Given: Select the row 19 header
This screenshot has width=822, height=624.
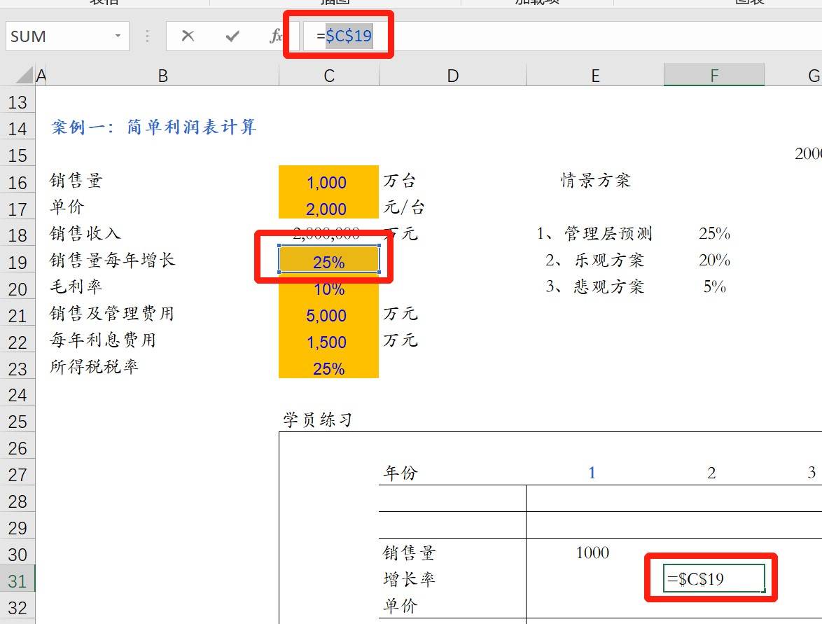Looking at the screenshot, I should [18, 262].
